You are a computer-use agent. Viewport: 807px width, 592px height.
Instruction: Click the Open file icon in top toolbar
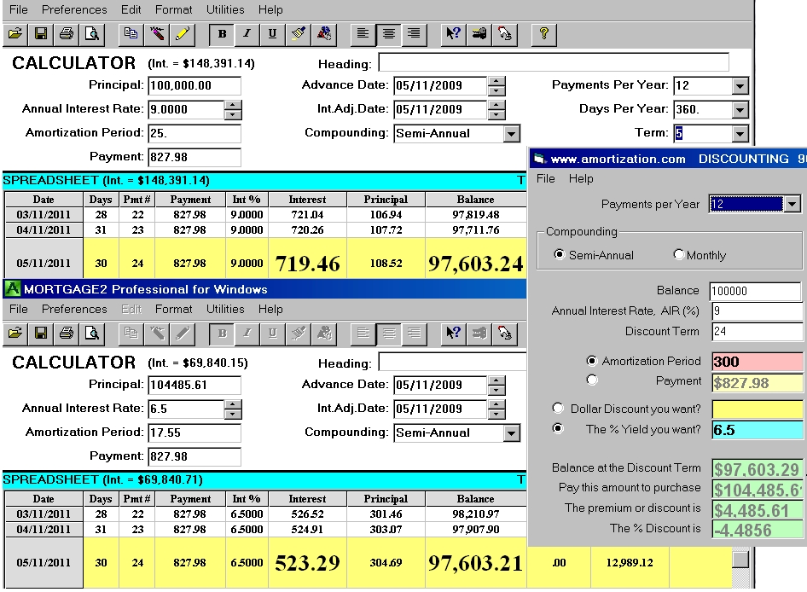(x=15, y=34)
